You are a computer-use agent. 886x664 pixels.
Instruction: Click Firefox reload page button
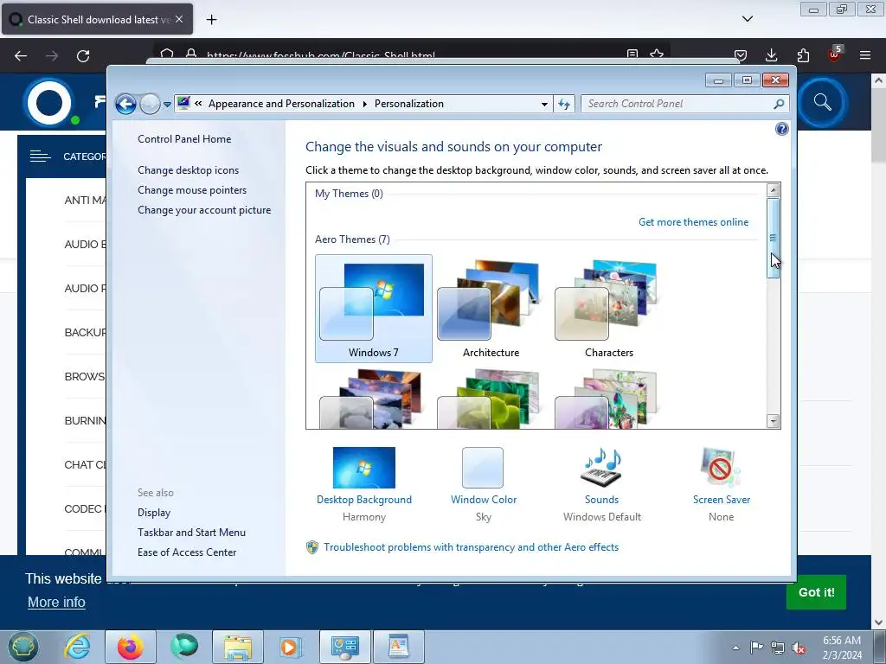coord(83,56)
